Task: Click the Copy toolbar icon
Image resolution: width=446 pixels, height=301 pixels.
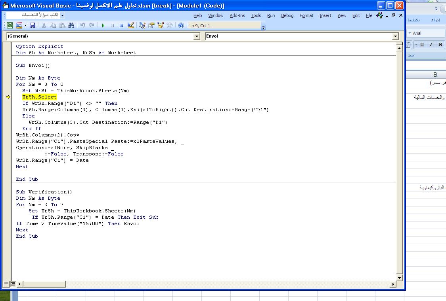Action: pos(53,26)
